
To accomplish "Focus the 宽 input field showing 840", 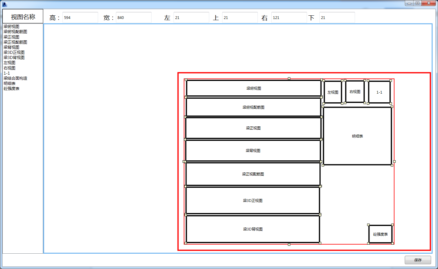I will [134, 17].
